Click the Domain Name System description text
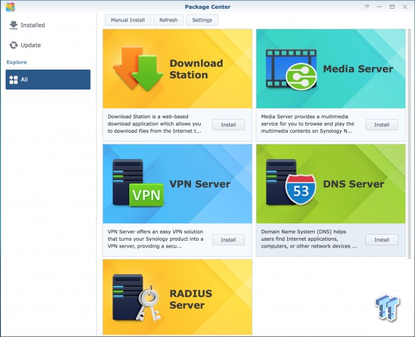Image resolution: width=415 pixels, height=337 pixels. coord(309,239)
